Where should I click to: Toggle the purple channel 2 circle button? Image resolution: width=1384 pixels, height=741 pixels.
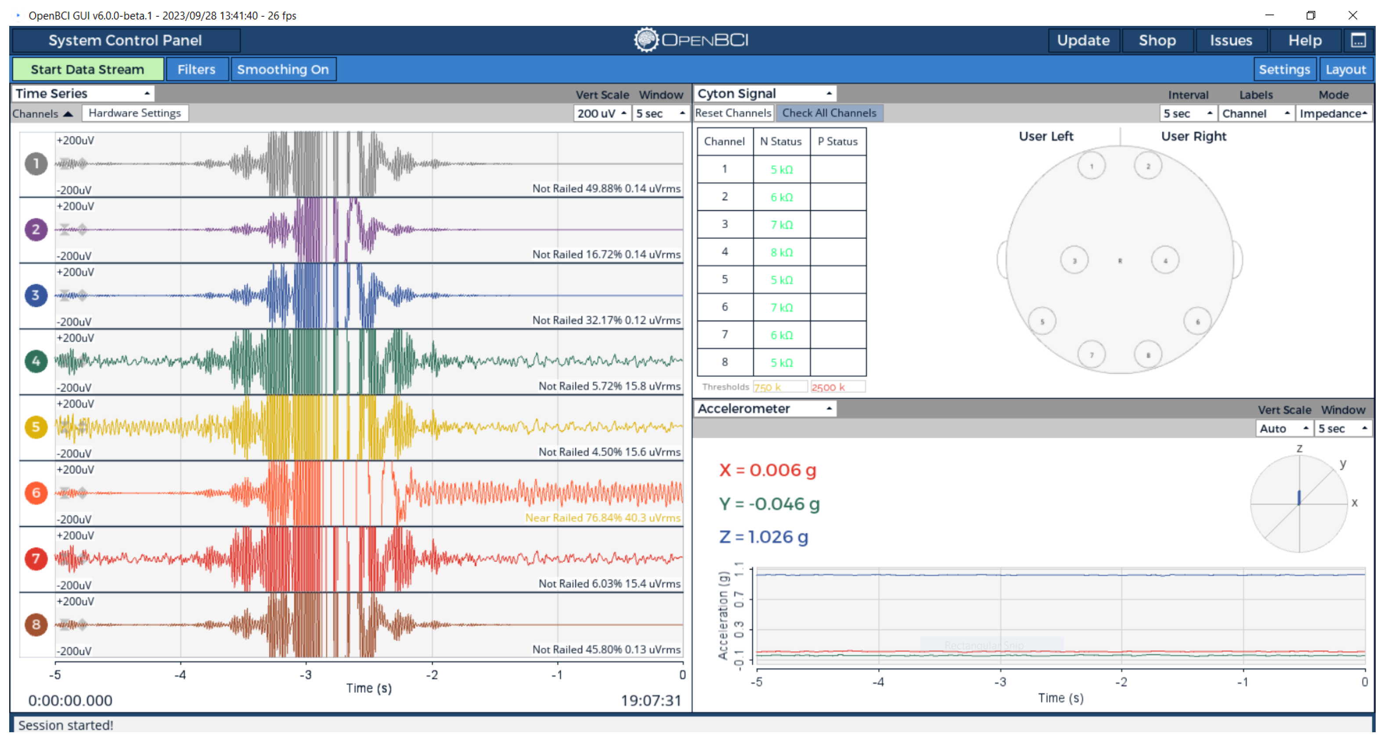[36, 229]
